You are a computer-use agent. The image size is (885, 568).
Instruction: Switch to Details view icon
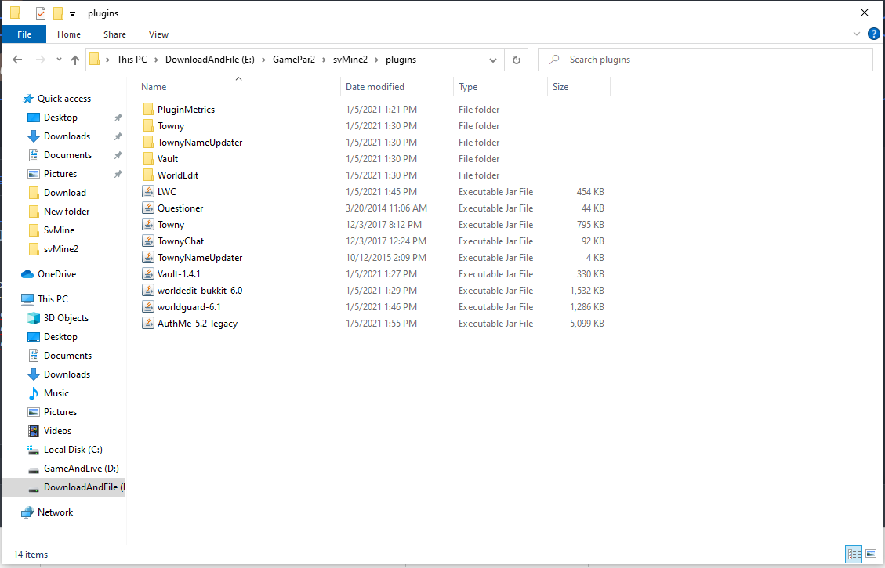tap(854, 554)
